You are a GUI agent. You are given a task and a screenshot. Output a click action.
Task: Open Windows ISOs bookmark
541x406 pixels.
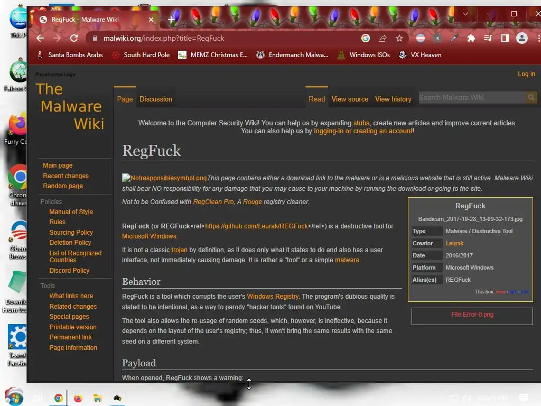tap(364, 55)
